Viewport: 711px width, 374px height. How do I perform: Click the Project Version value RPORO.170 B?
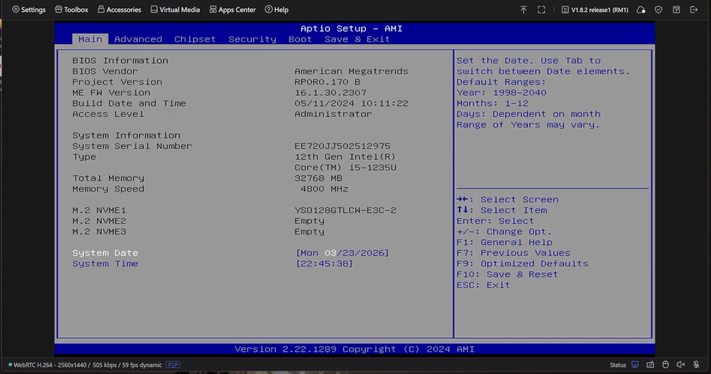tap(327, 82)
